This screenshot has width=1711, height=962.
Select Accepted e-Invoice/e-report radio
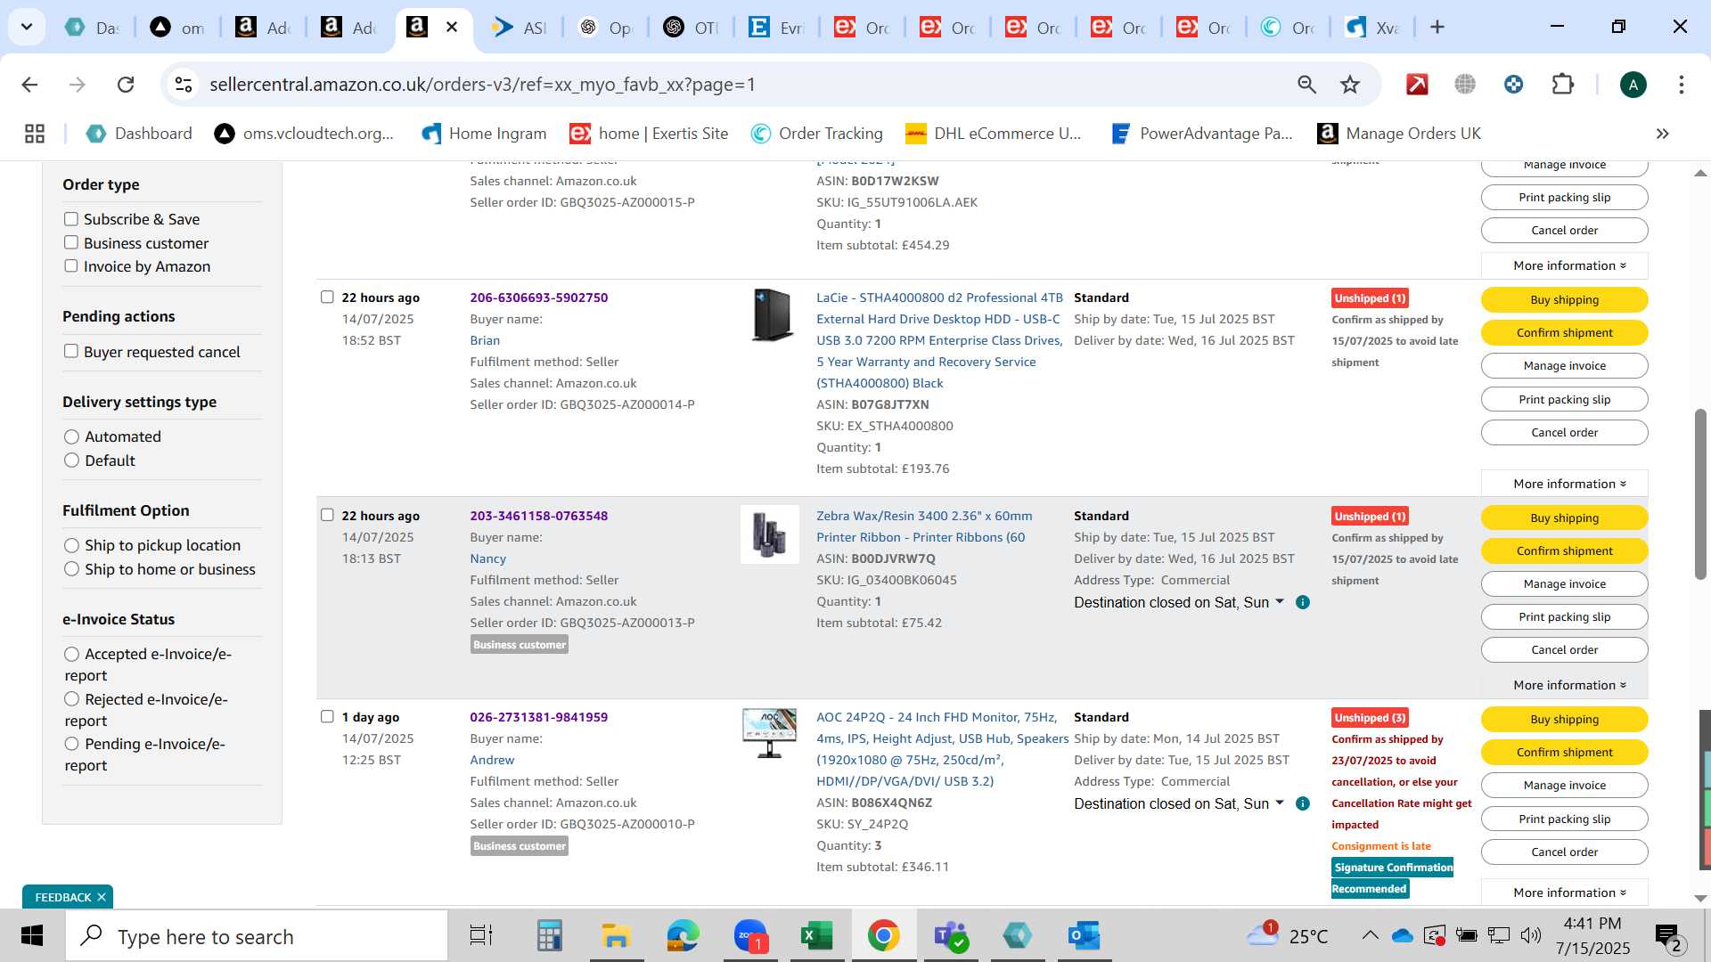pos(72,654)
